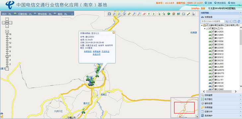Toggle checkbox for vehicle 蒙C22930
This screenshot has height=119, width=242.
pyautogui.click(x=213, y=48)
